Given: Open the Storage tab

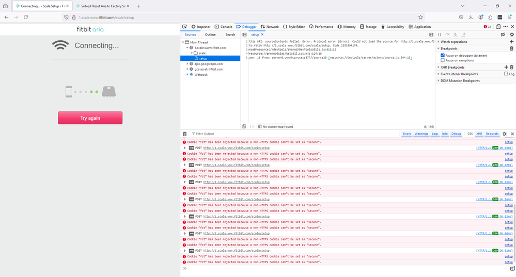Looking at the screenshot, I should point(368,27).
